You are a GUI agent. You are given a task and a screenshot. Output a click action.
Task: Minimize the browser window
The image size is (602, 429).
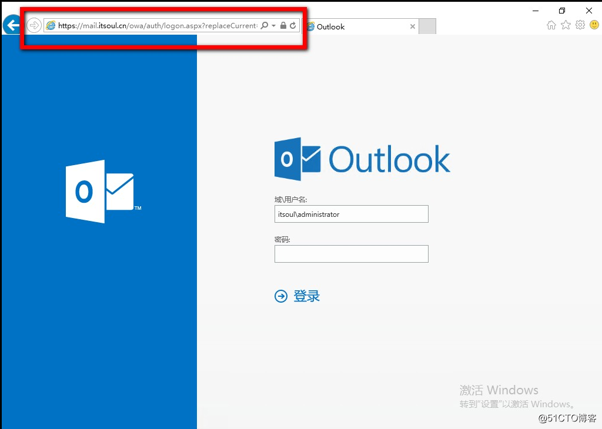pyautogui.click(x=536, y=11)
